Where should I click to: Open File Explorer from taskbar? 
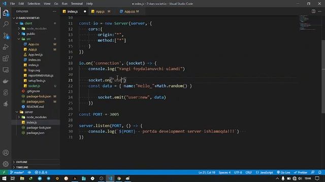22,178
